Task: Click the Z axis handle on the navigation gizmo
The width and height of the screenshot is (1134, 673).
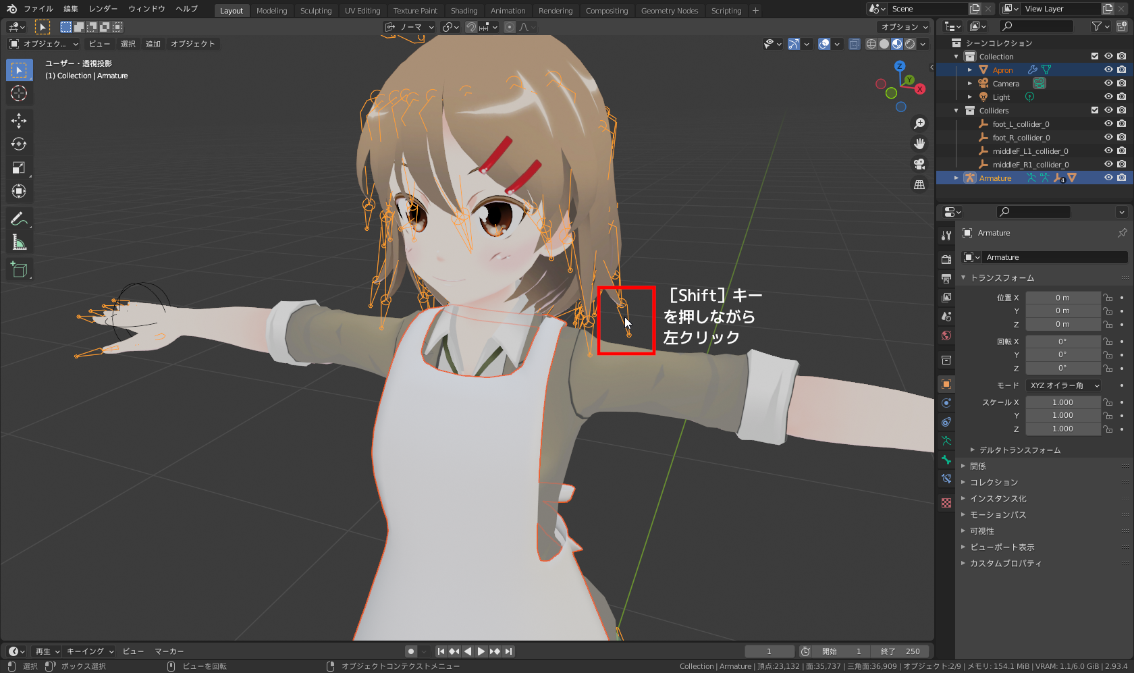Action: [900, 67]
